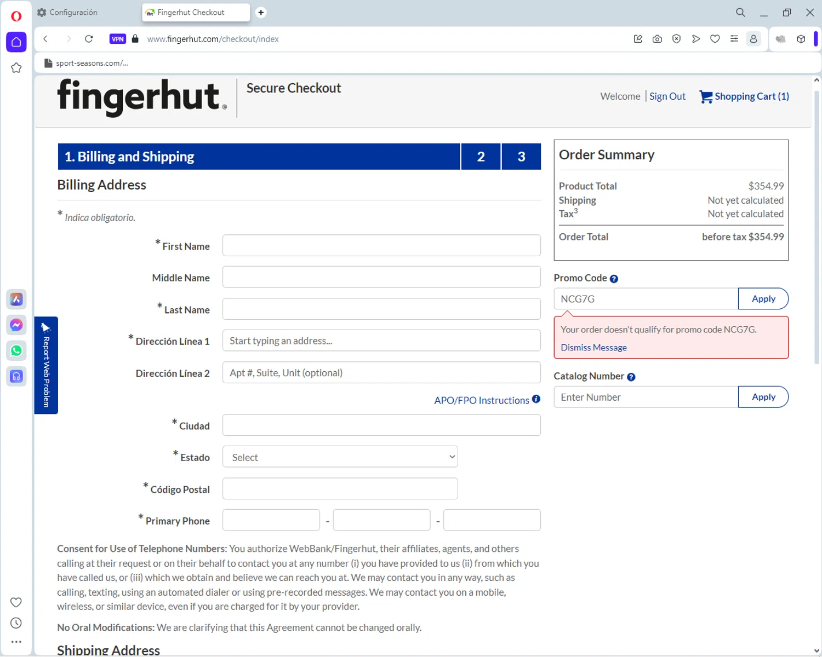Go to checkout step 2
The image size is (822, 657).
[x=481, y=157]
